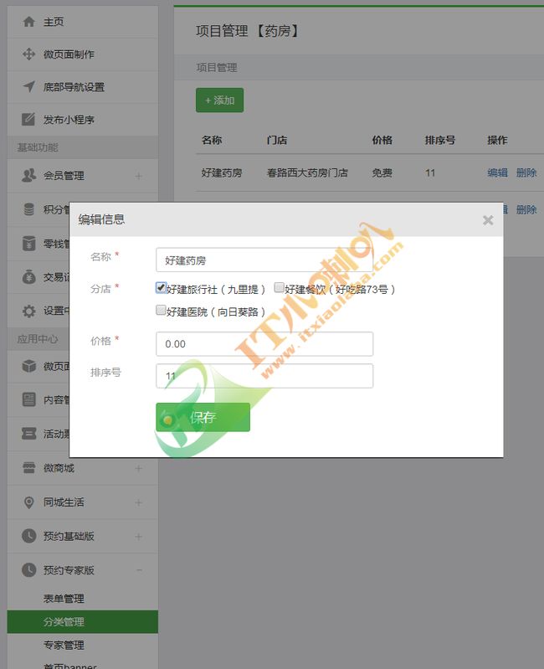
Task: Click the clock icon beside 预约专家版
Action: (x=29, y=570)
